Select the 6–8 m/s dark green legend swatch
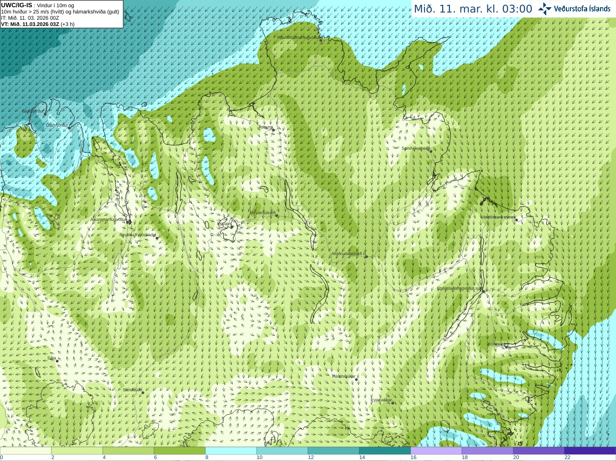This screenshot has width=616, height=461. 180,451
